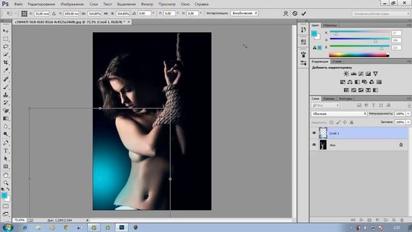412x232 pixels.
Task: Select the Dodge tool
Action: point(6,134)
